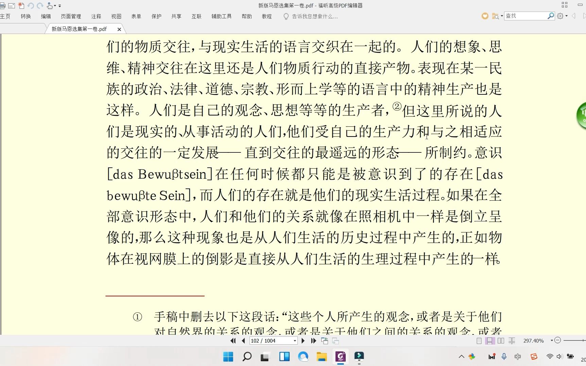This screenshot has width=586, height=366.
Task: Click the 中 input method indicator
Action: (518, 356)
